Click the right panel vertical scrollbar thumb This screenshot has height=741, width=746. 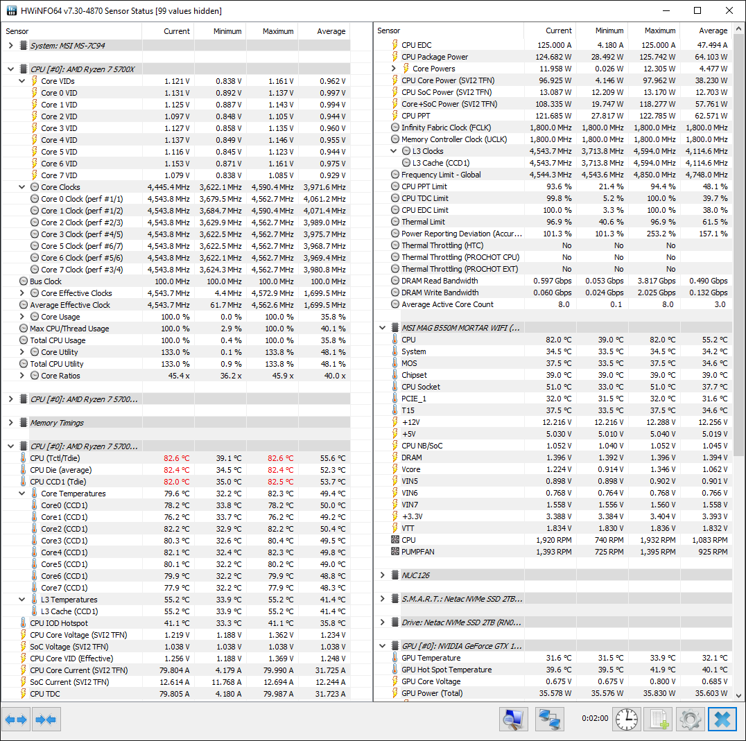738,245
